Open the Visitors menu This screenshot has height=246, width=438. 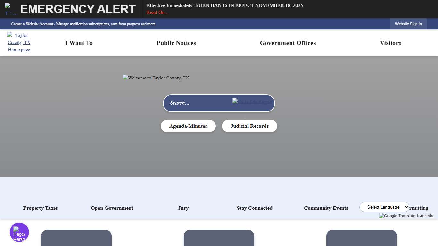(390, 43)
